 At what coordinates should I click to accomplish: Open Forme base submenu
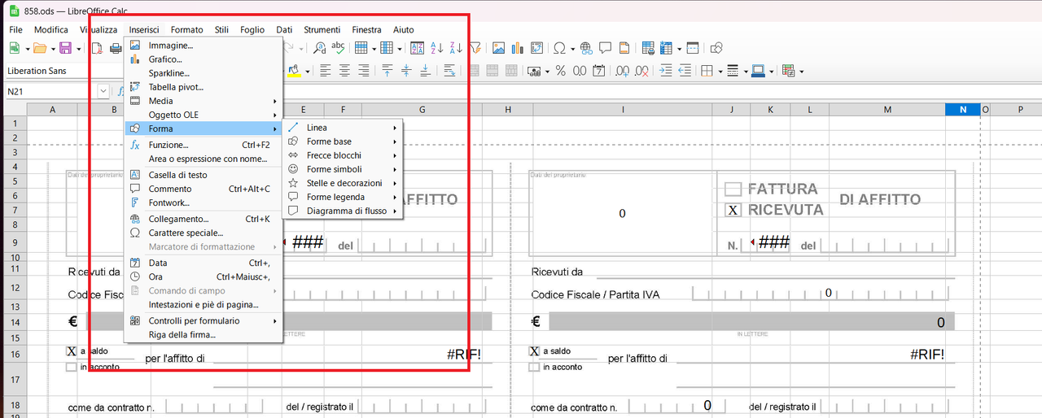click(343, 142)
